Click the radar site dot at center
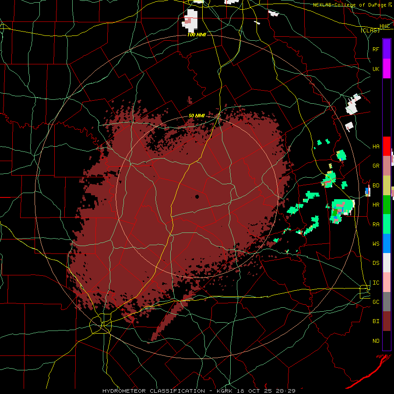 (197, 197)
